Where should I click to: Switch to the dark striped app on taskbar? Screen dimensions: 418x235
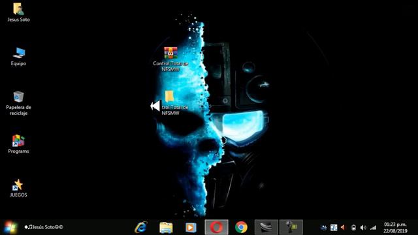(266, 227)
